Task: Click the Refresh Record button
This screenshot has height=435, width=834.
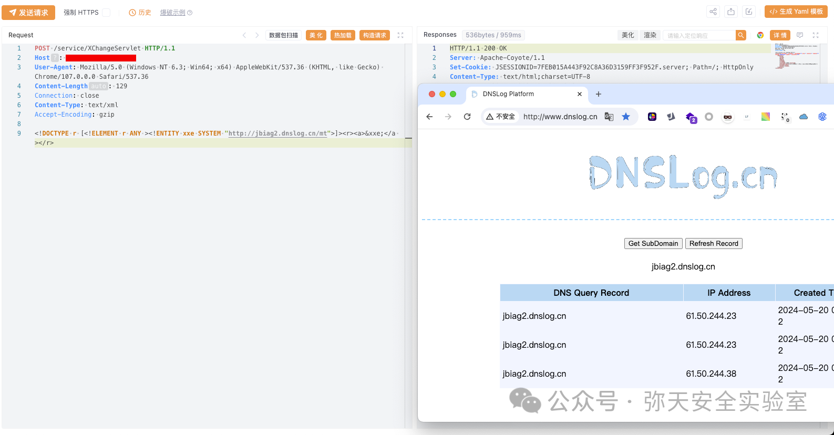Action: click(714, 243)
